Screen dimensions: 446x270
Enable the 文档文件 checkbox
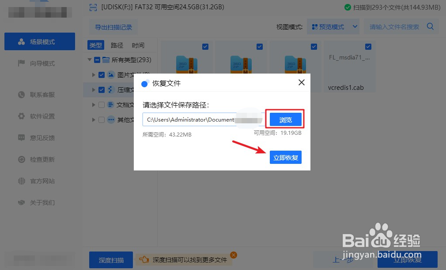point(101,105)
